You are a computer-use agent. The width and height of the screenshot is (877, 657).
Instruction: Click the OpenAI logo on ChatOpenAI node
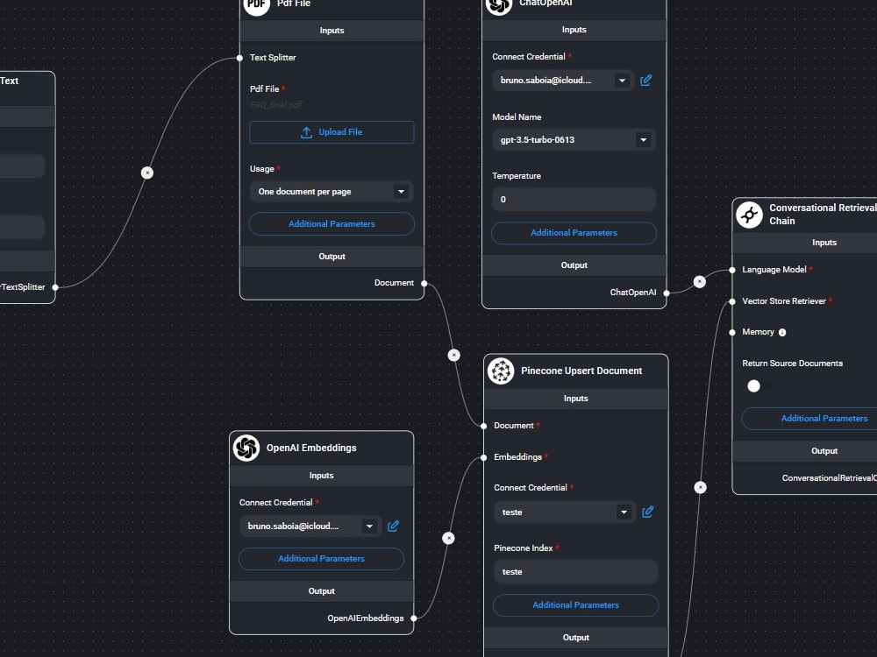499,6
